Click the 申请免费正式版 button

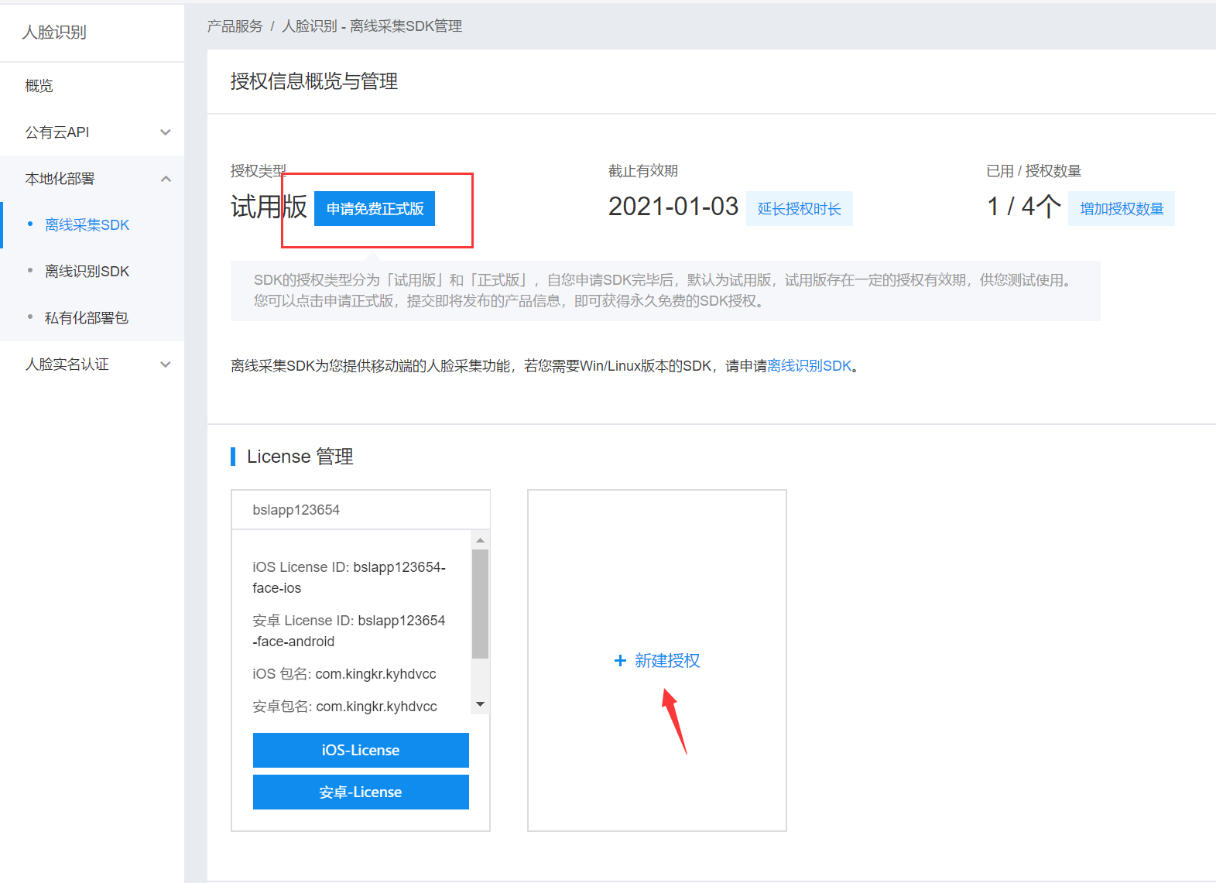375,209
